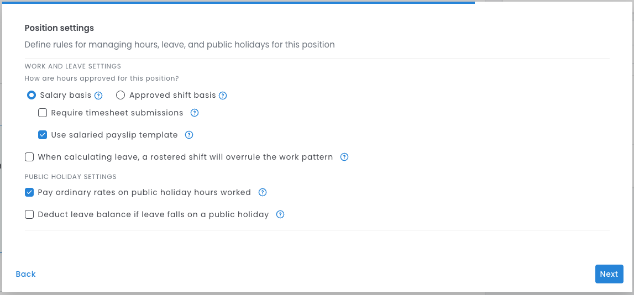The width and height of the screenshot is (634, 295).
Task: Click help icon for deduct leave balance
Action: 280,215
